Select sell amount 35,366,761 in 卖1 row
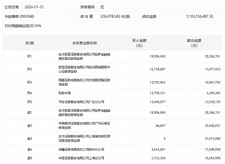225x164 pixels. [212, 112]
